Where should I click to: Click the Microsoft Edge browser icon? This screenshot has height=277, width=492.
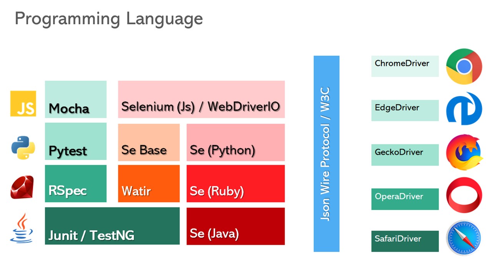[464, 108]
